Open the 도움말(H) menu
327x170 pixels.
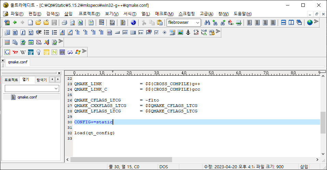(243, 14)
